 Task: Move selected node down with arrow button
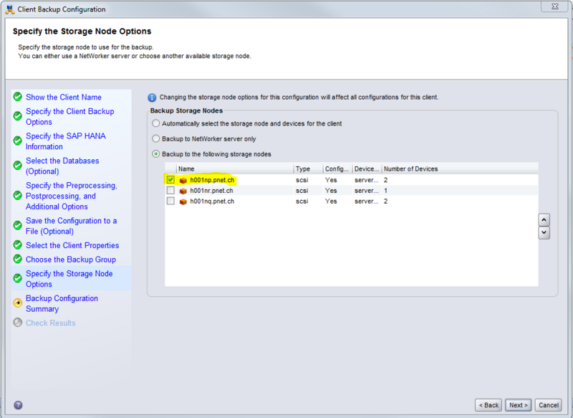tap(544, 232)
